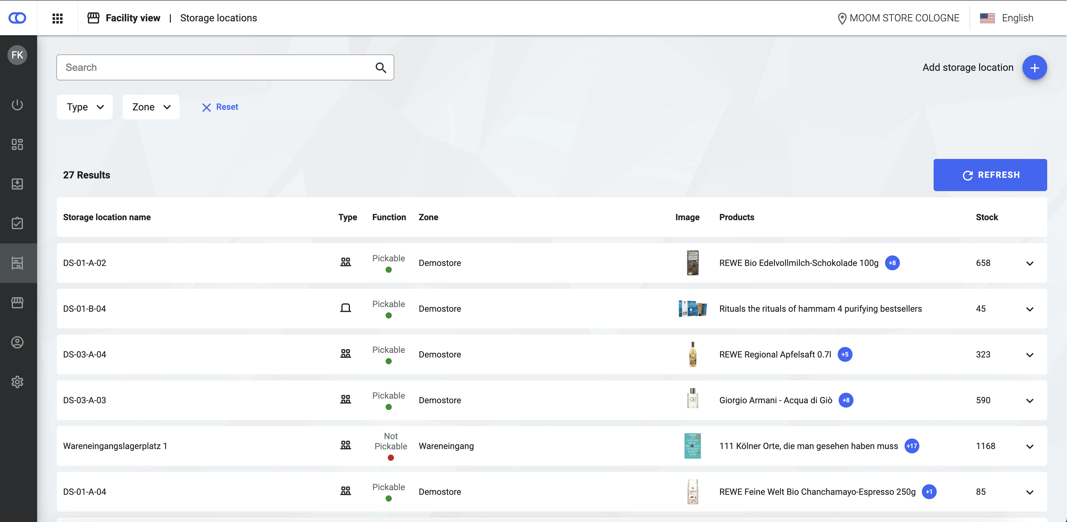Open the inbound download-tray sidebar icon
Viewport: 1067px width, 522px height.
point(17,184)
